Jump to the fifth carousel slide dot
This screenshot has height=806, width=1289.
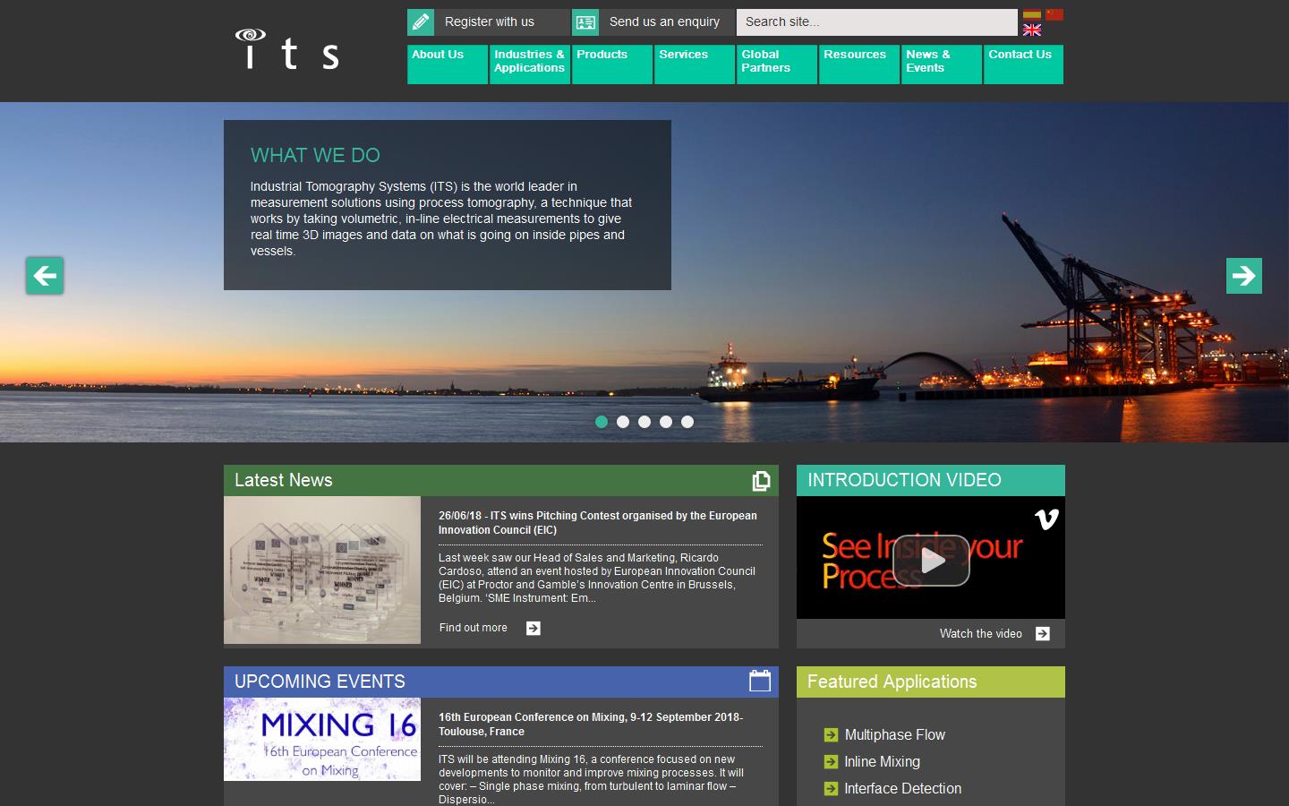tap(687, 422)
